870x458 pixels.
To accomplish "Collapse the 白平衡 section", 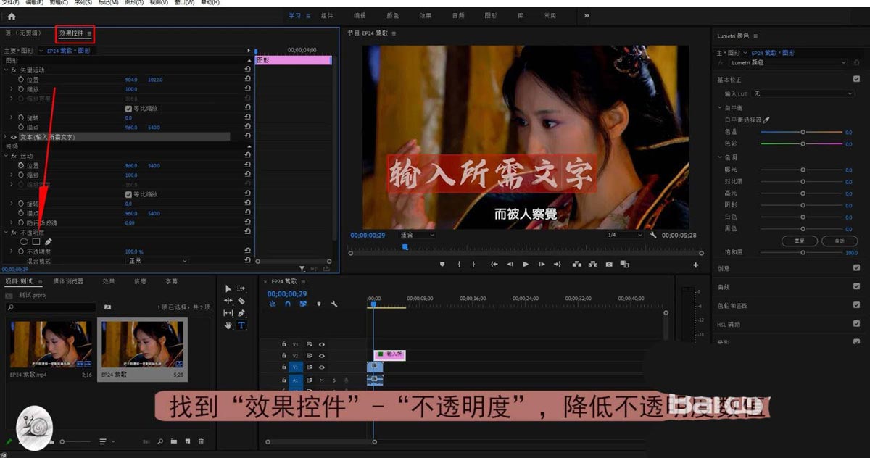I will tap(719, 108).
